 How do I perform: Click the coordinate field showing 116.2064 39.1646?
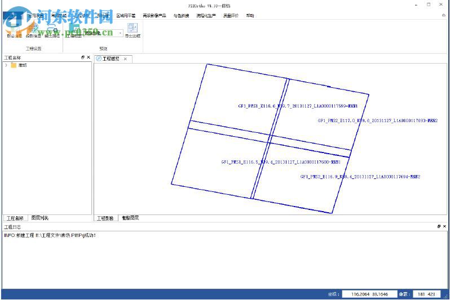pyautogui.click(x=370, y=294)
